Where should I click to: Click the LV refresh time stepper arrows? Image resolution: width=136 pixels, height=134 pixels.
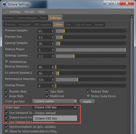(53, 73)
